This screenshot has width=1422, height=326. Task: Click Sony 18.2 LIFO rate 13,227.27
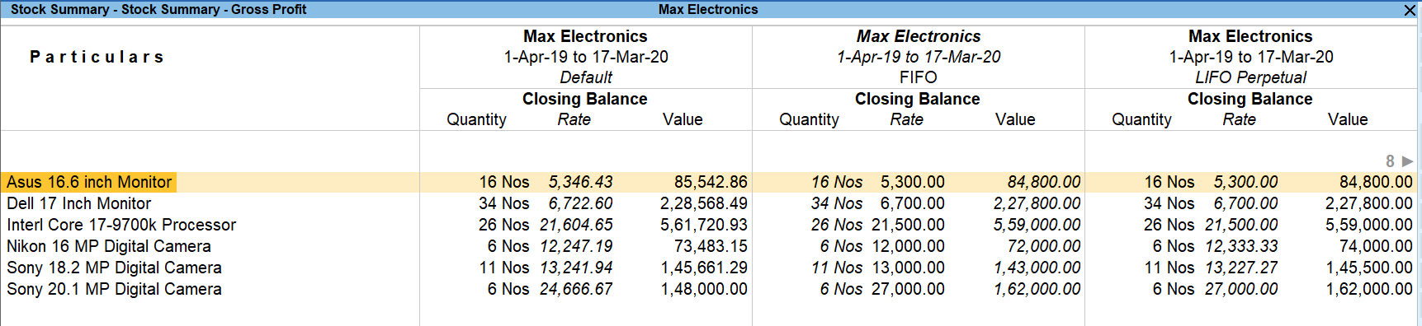pyautogui.click(x=1242, y=268)
